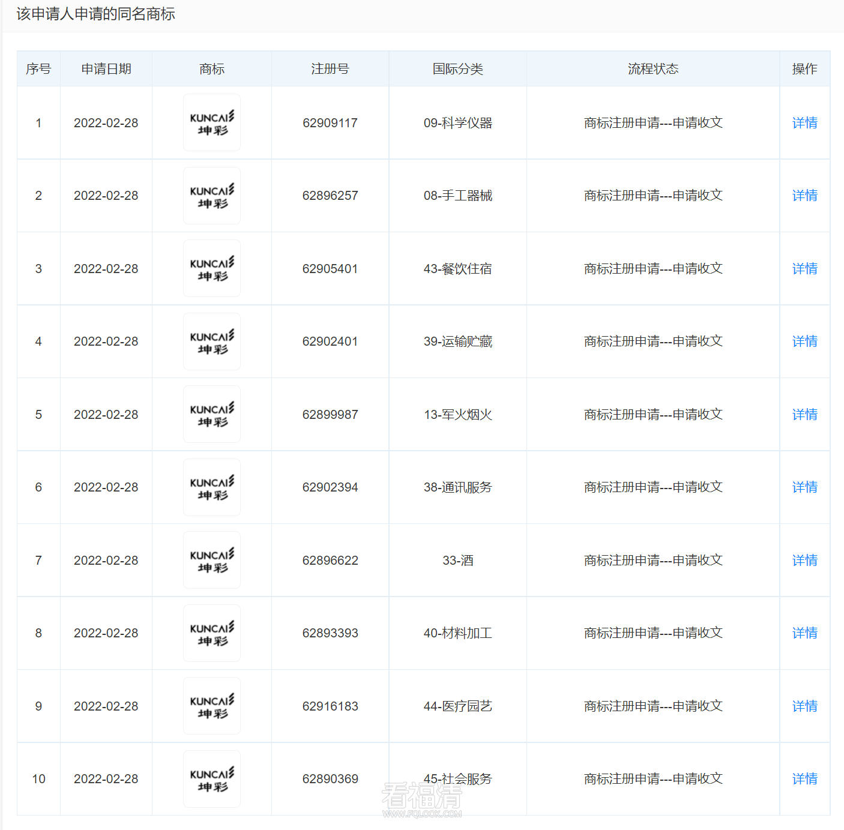Click the 申请日期 column header

[106, 68]
